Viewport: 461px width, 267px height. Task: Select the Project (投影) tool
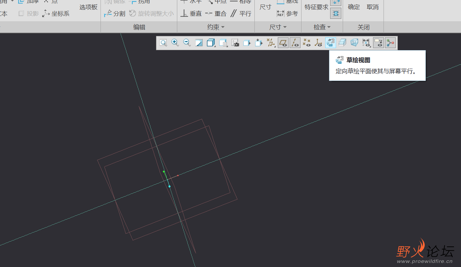click(x=29, y=14)
